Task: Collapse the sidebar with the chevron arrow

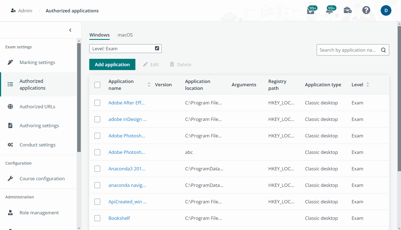Action: click(70, 30)
